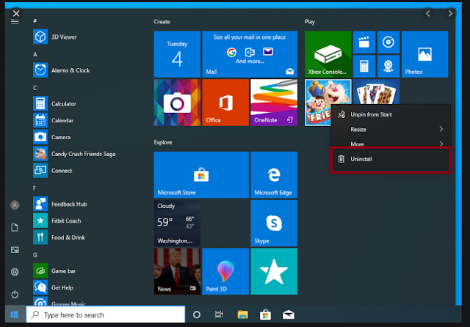Screen dimensions: 470x327
Task: Open the Photos tile
Action: point(424,54)
